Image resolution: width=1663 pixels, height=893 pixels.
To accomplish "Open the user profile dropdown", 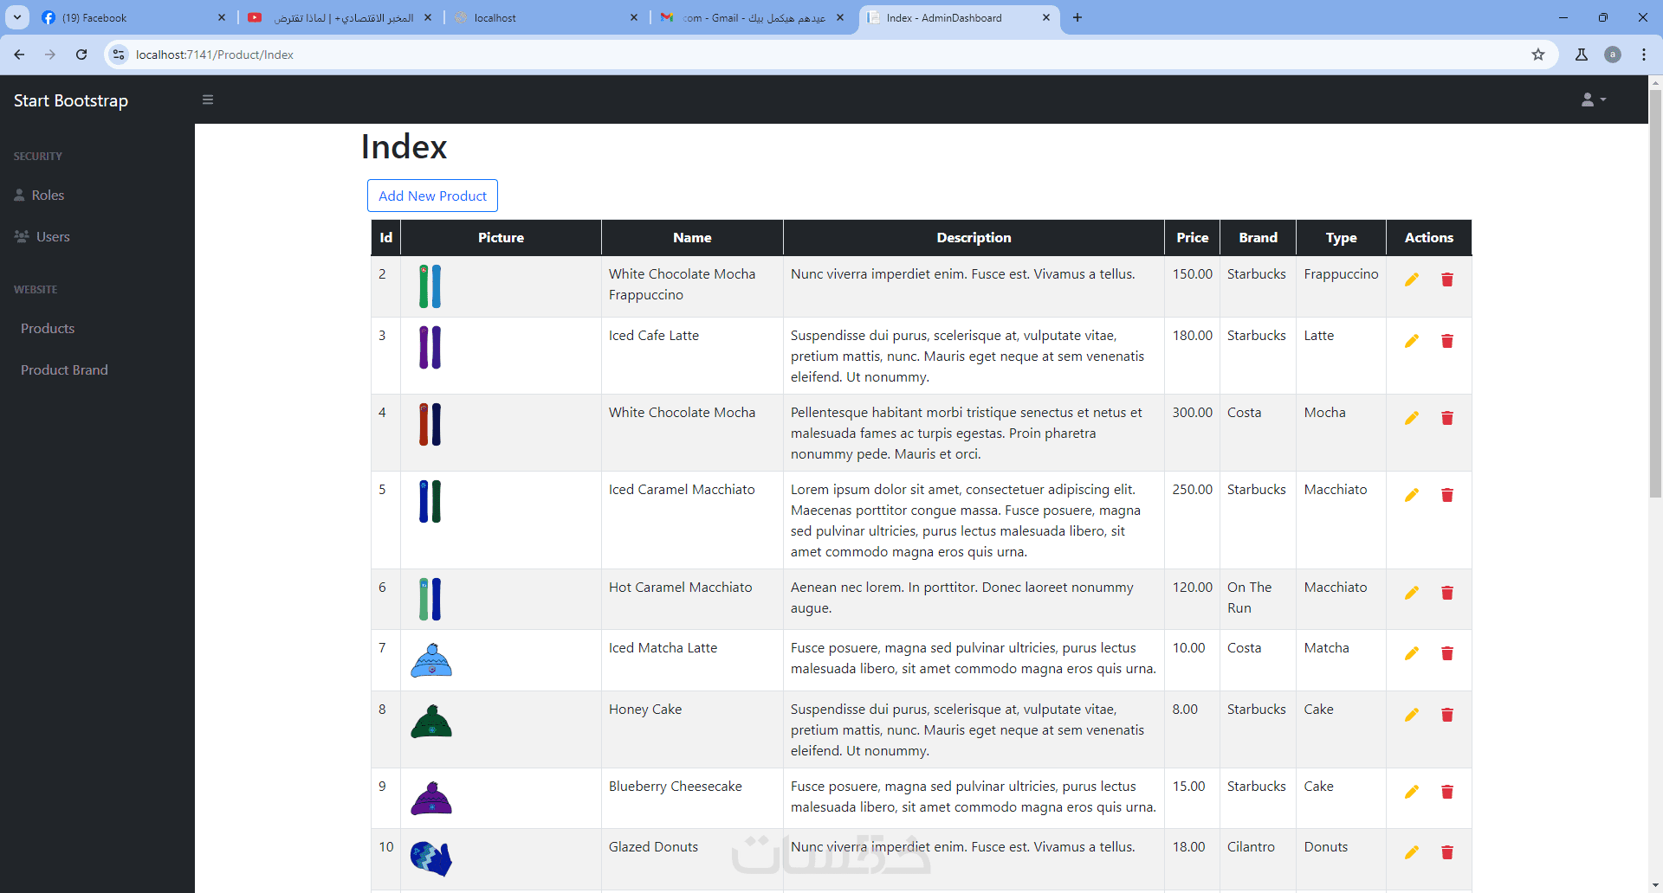I will pos(1593,100).
